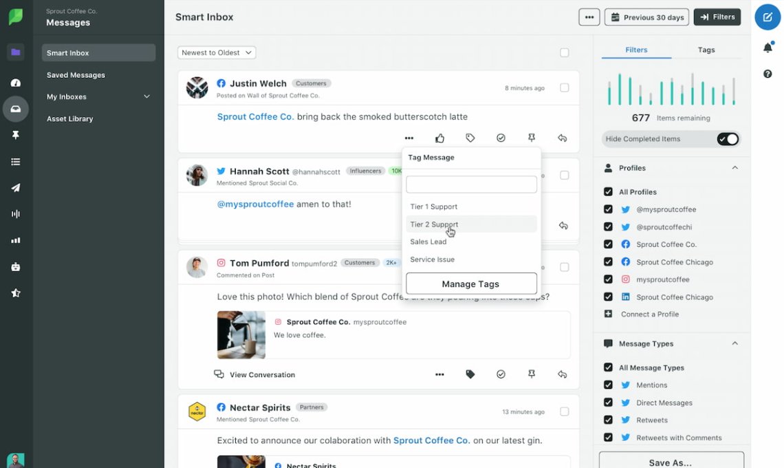Like Justin Welch's message with thumbs up

pos(439,138)
